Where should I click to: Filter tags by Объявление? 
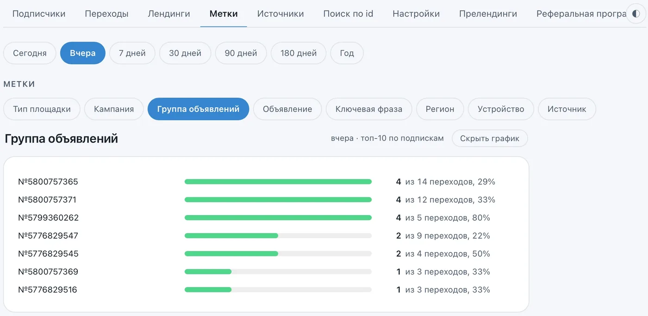tap(287, 109)
